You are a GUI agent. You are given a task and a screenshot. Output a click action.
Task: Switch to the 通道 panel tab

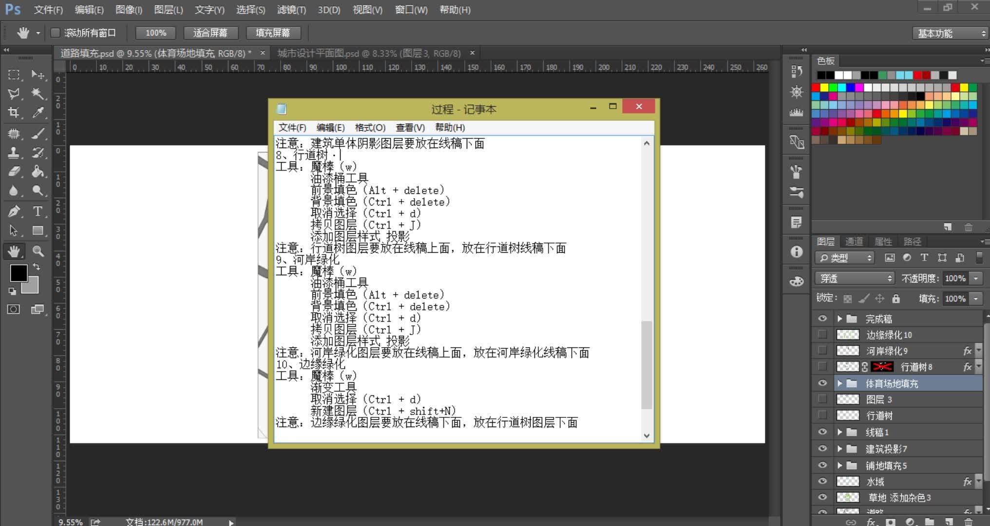pos(854,242)
